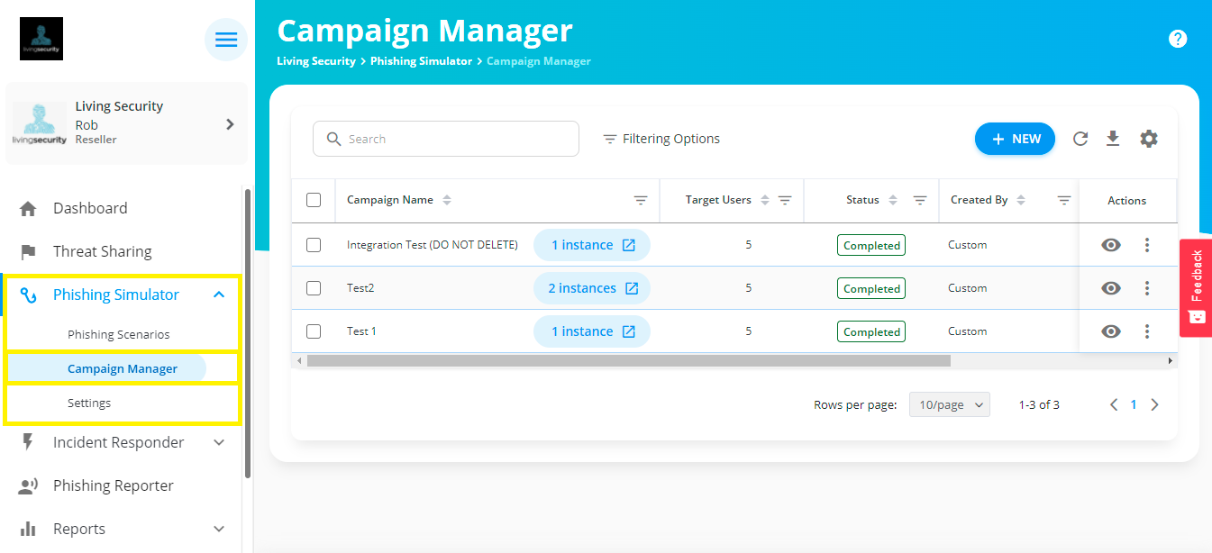Click the Dashboard home icon
Image resolution: width=1212 pixels, height=553 pixels.
click(x=28, y=209)
